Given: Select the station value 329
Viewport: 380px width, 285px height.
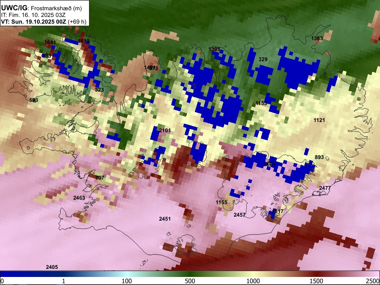Looking at the screenshot, I should pos(263,59).
